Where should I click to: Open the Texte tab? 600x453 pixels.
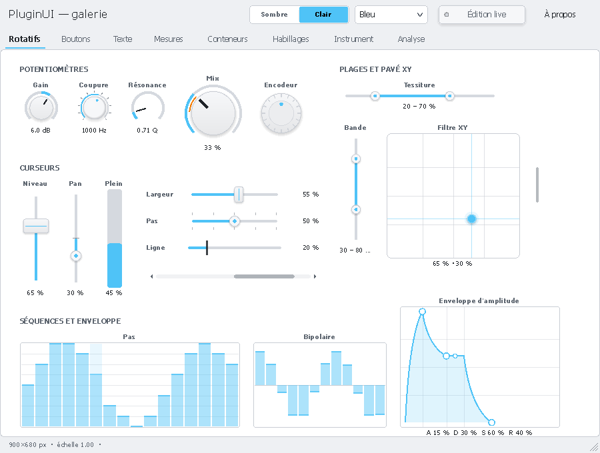point(123,39)
